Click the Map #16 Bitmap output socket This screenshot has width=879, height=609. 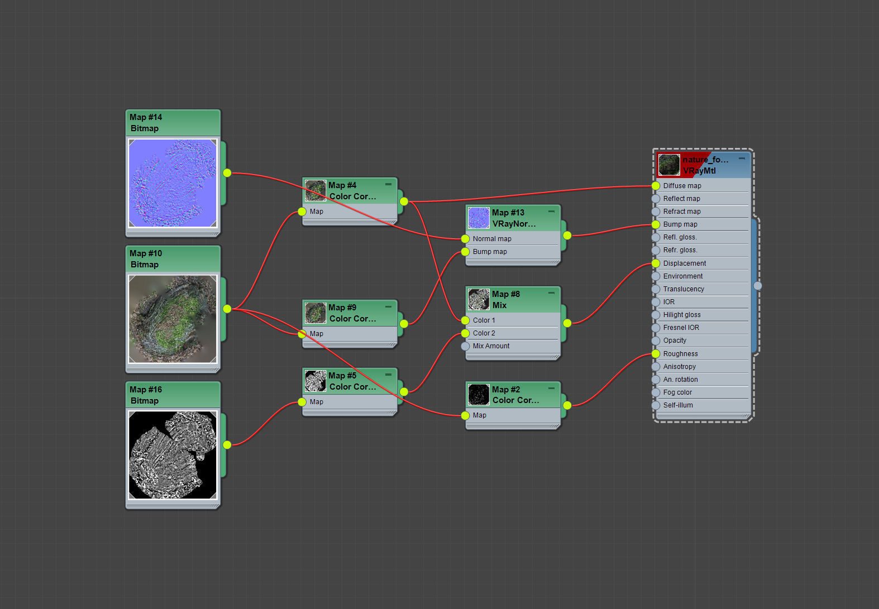(x=227, y=445)
